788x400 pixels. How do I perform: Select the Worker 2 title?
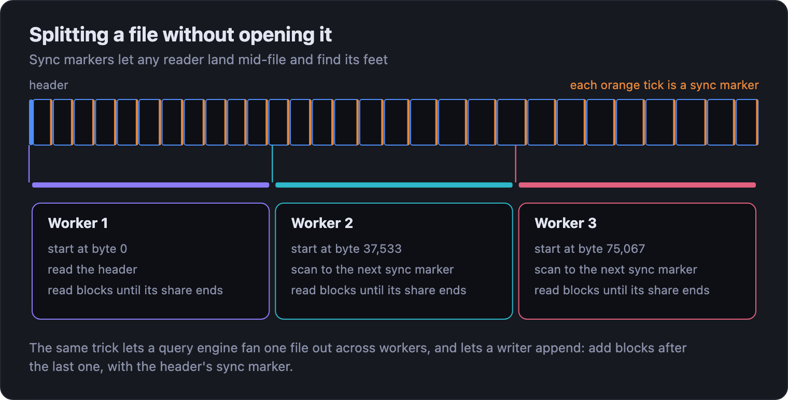pos(322,223)
